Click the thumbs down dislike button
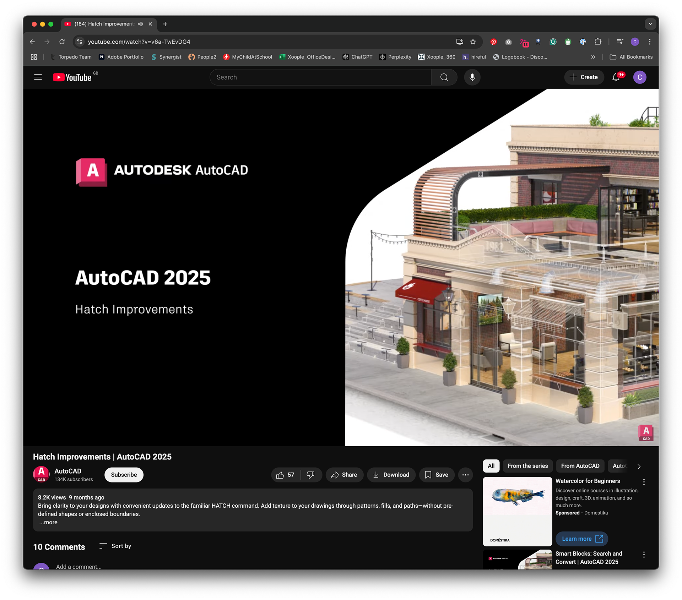The image size is (682, 600). tap(310, 475)
